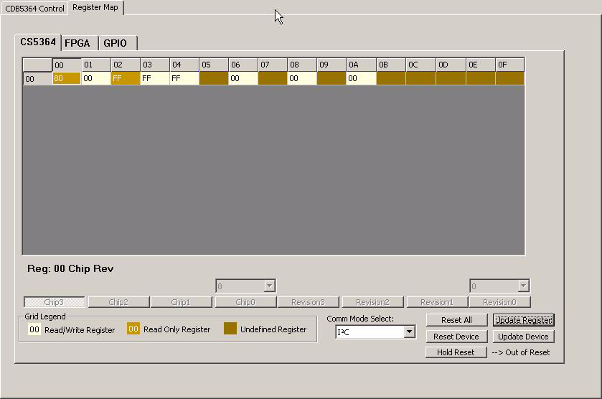Click the Undefined Register legend swatch
Viewport: 602px width, 399px height.
click(x=230, y=329)
